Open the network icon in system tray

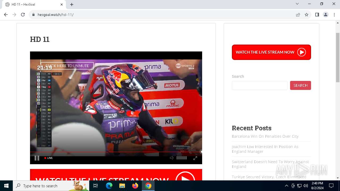point(299,186)
